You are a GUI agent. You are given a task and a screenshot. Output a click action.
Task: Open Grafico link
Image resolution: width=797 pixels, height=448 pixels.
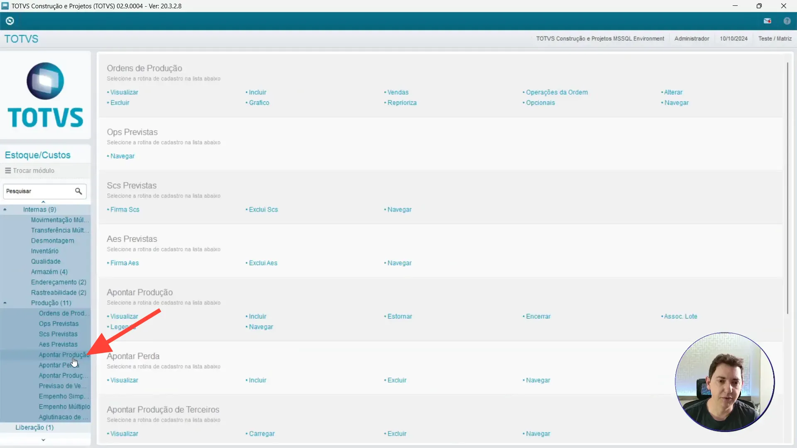coord(259,102)
